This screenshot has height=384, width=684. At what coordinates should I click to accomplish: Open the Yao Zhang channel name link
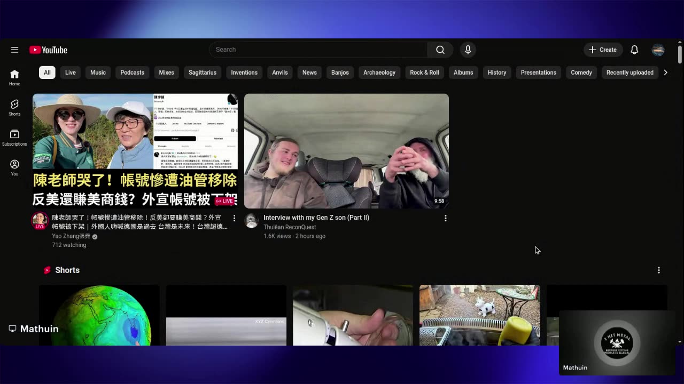coord(71,236)
